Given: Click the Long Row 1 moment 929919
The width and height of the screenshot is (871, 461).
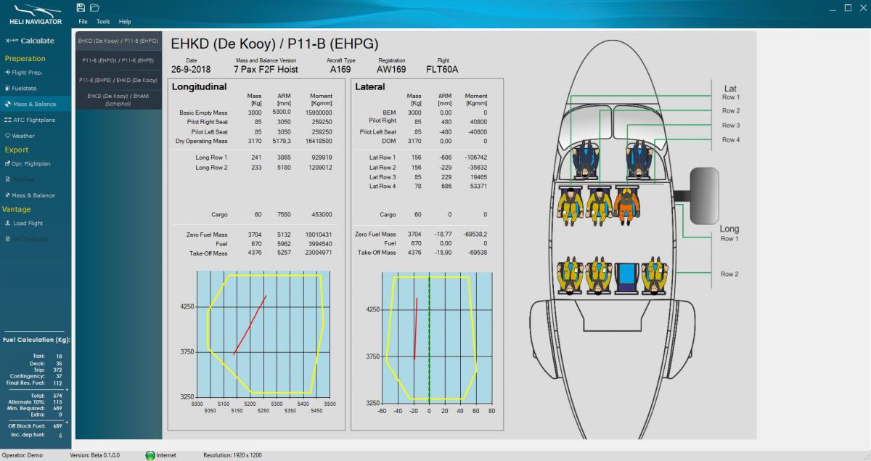Looking at the screenshot, I should pyautogui.click(x=321, y=158).
